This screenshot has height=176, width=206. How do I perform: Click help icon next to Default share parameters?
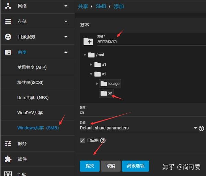[x=201, y=128]
